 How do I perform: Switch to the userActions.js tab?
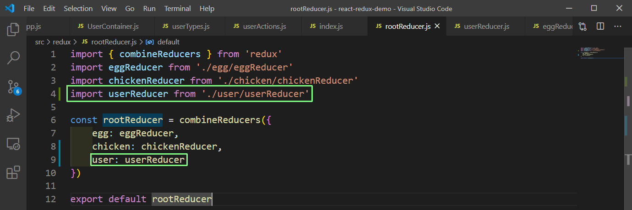[264, 27]
